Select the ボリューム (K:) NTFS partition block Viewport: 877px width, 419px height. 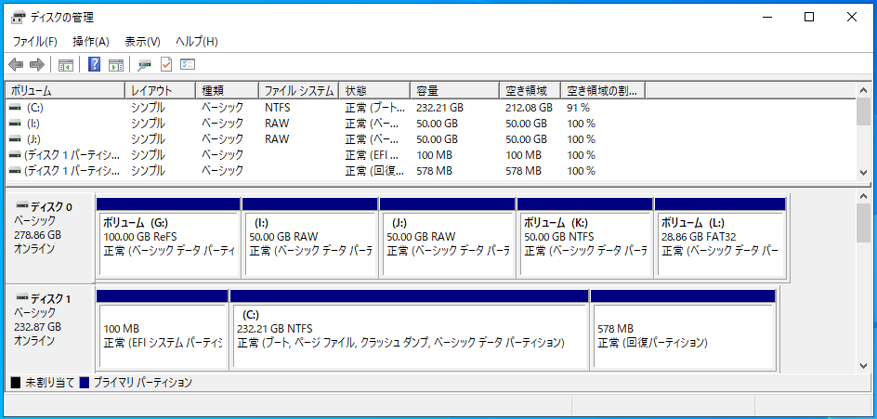[x=584, y=243]
